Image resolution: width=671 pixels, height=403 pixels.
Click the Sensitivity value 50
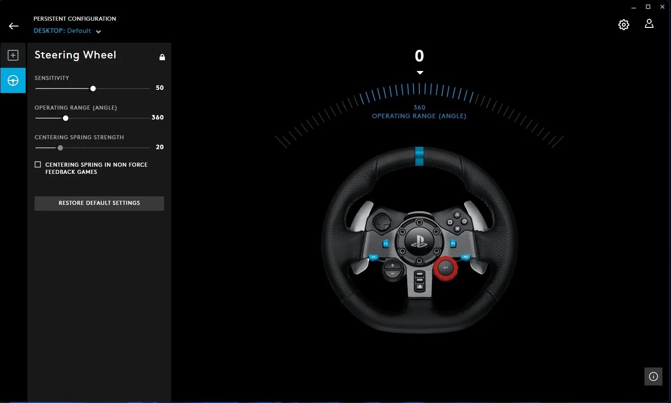click(x=160, y=88)
